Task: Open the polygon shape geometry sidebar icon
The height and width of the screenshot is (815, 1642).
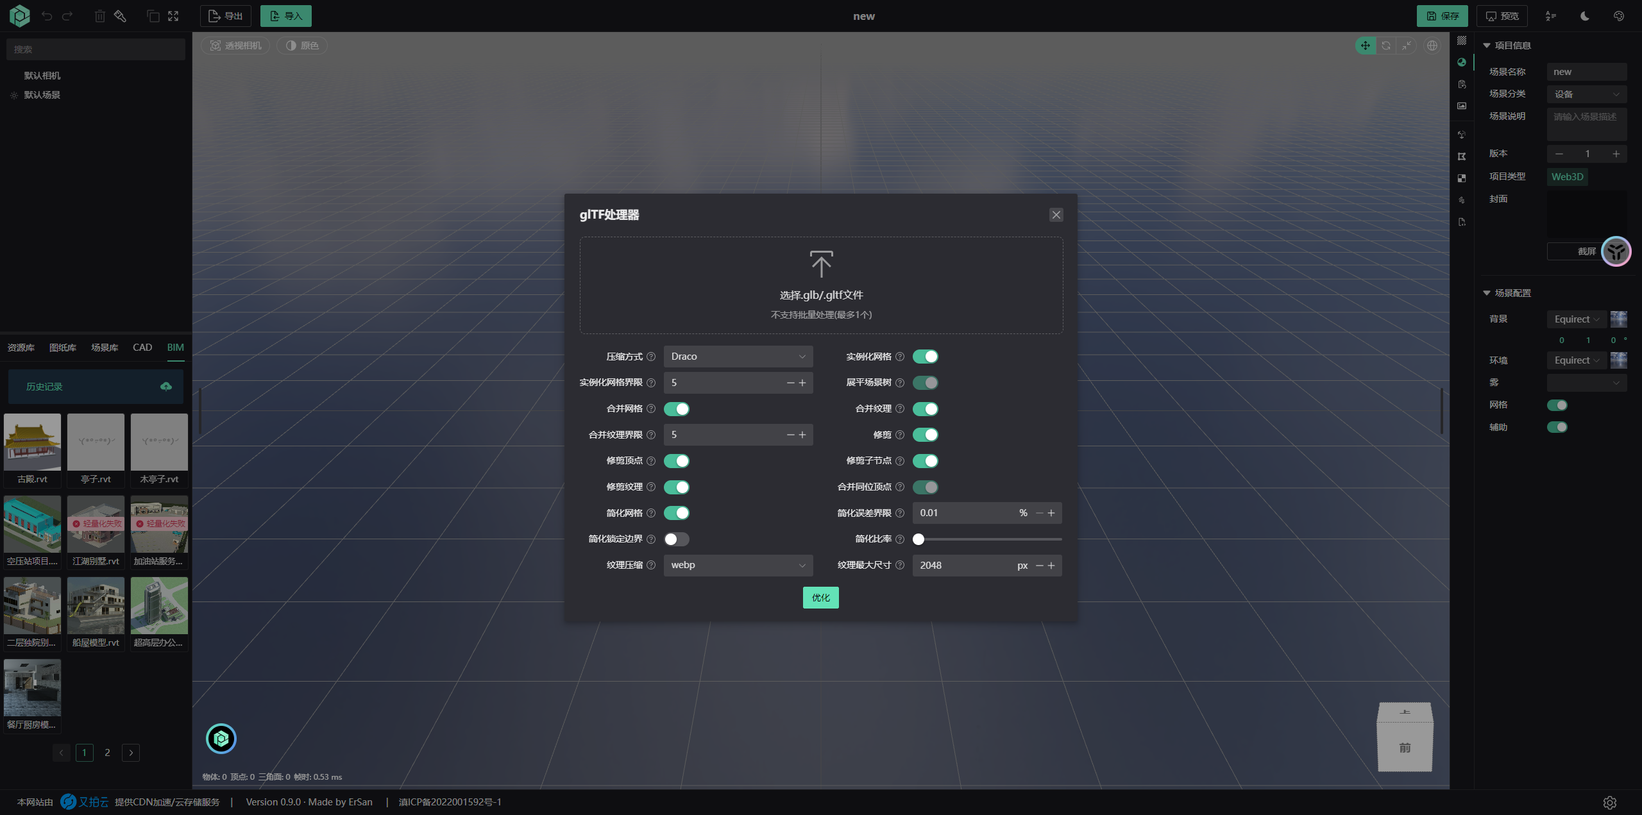Action: coord(1462,156)
